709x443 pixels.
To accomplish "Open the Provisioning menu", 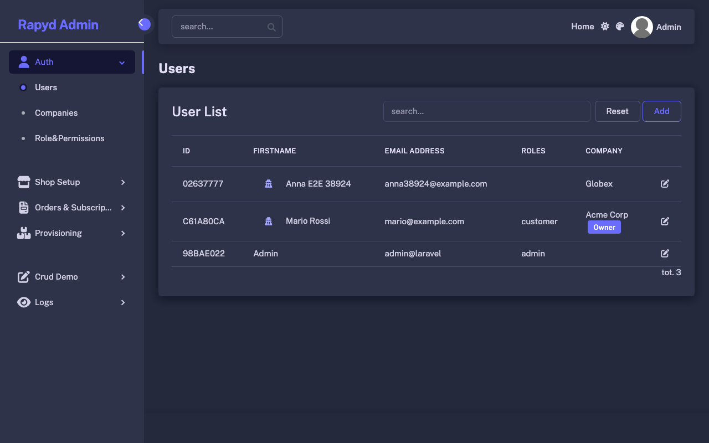I will 72,233.
